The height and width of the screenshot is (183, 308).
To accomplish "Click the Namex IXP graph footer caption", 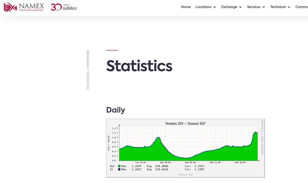I will pos(185,175).
